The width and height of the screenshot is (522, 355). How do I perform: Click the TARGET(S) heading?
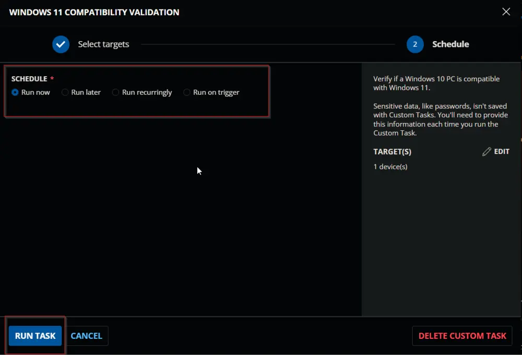pyautogui.click(x=392, y=152)
